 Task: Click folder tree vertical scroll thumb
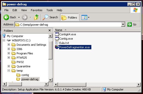pyautogui.click(x=50, y=50)
